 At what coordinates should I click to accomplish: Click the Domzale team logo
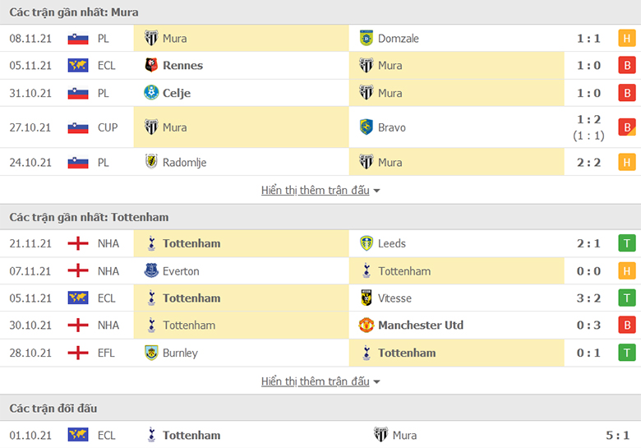click(x=367, y=38)
